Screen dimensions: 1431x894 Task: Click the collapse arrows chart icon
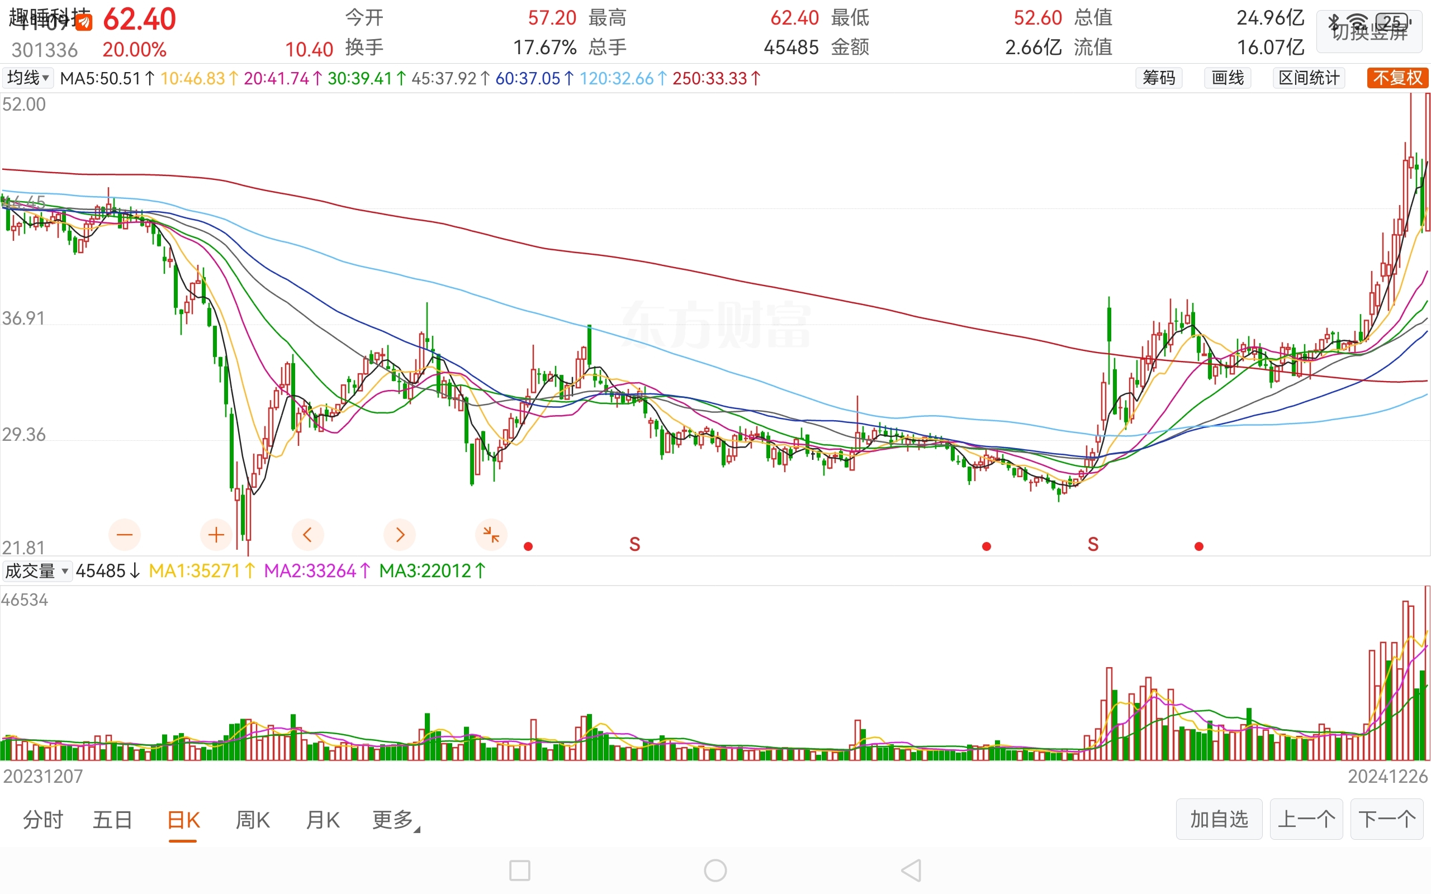click(x=491, y=535)
